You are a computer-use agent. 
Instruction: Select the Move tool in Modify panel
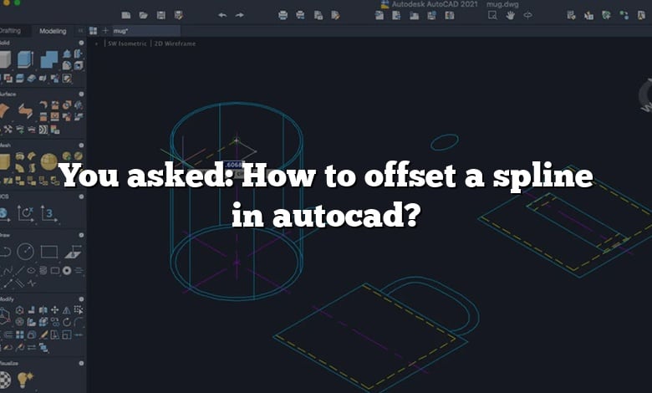point(54,310)
